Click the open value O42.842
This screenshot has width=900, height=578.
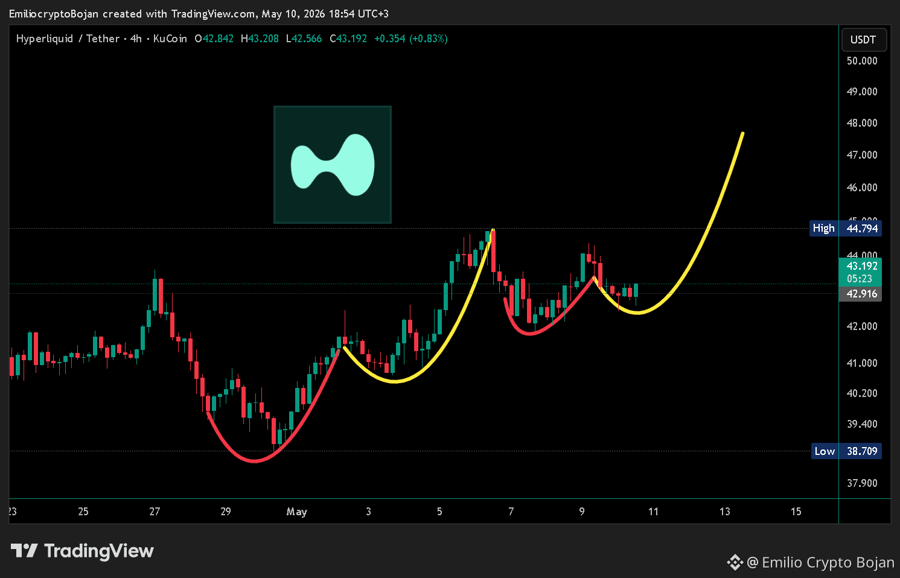(x=214, y=39)
